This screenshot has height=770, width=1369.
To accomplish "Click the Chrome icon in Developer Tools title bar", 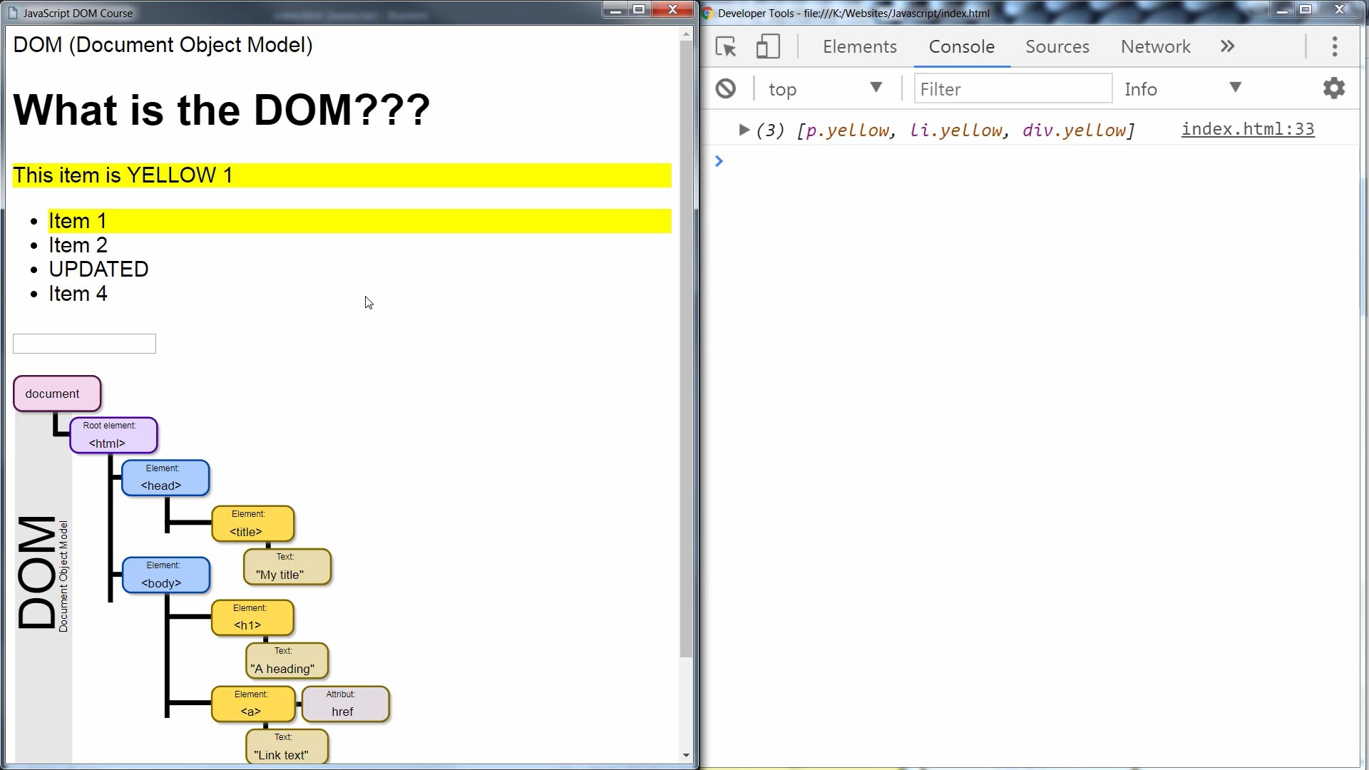I will pos(708,13).
